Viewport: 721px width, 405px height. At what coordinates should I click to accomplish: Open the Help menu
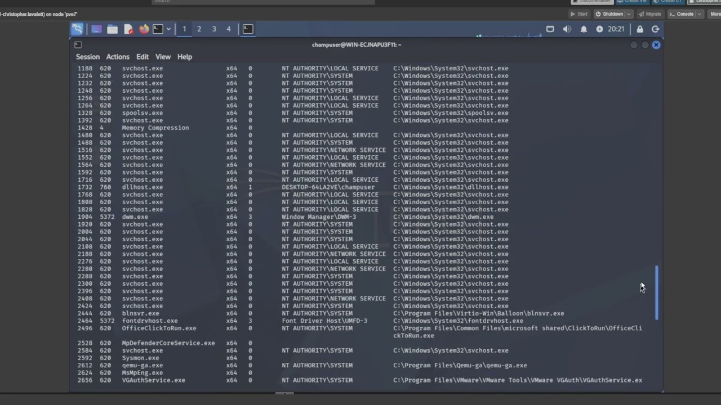pos(185,57)
